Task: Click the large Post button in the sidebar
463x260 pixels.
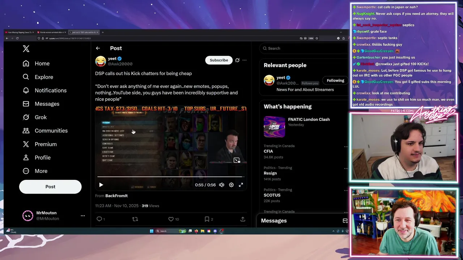Action: pyautogui.click(x=50, y=187)
